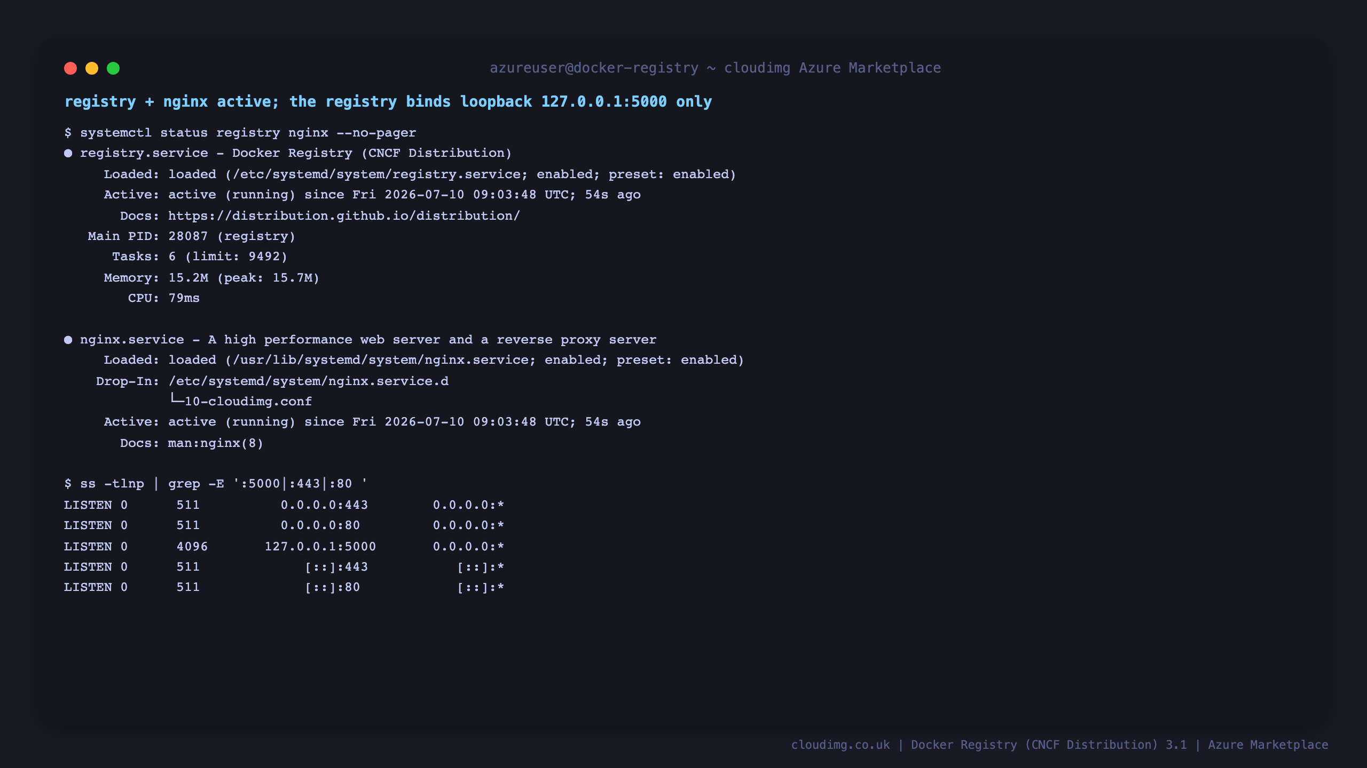This screenshot has height=768, width=1367.
Task: Click the /etc/systemd/system/registry.service loaded path
Action: click(x=376, y=174)
